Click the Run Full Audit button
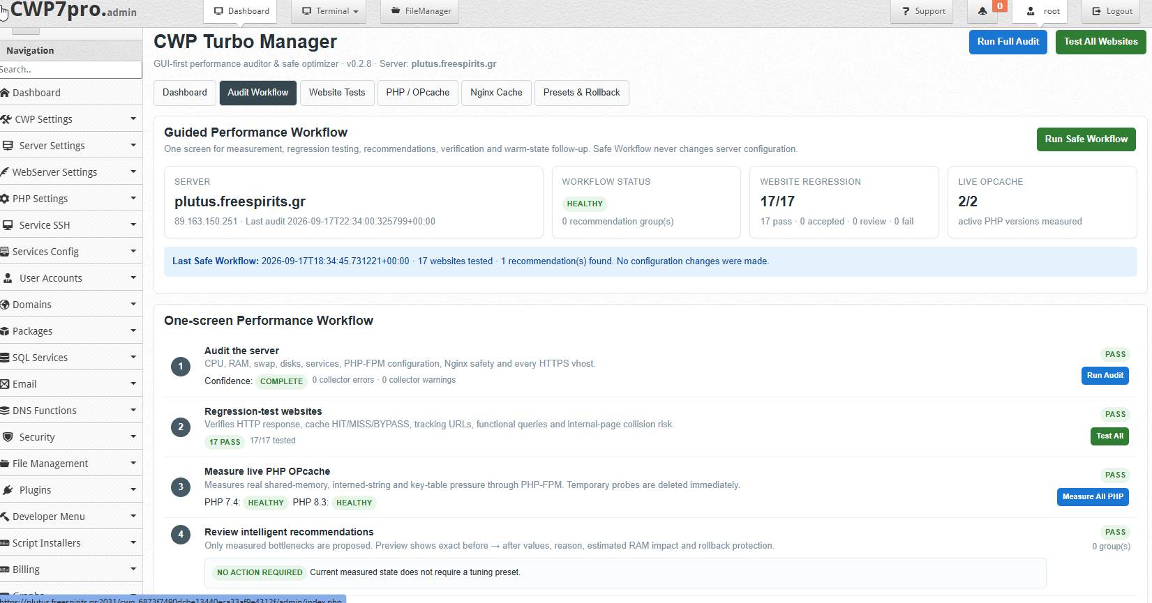 click(1008, 42)
